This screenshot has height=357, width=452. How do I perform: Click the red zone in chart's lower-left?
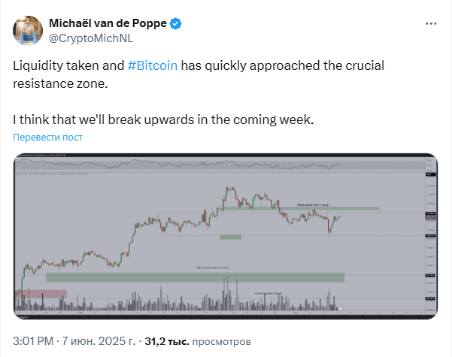point(42,294)
